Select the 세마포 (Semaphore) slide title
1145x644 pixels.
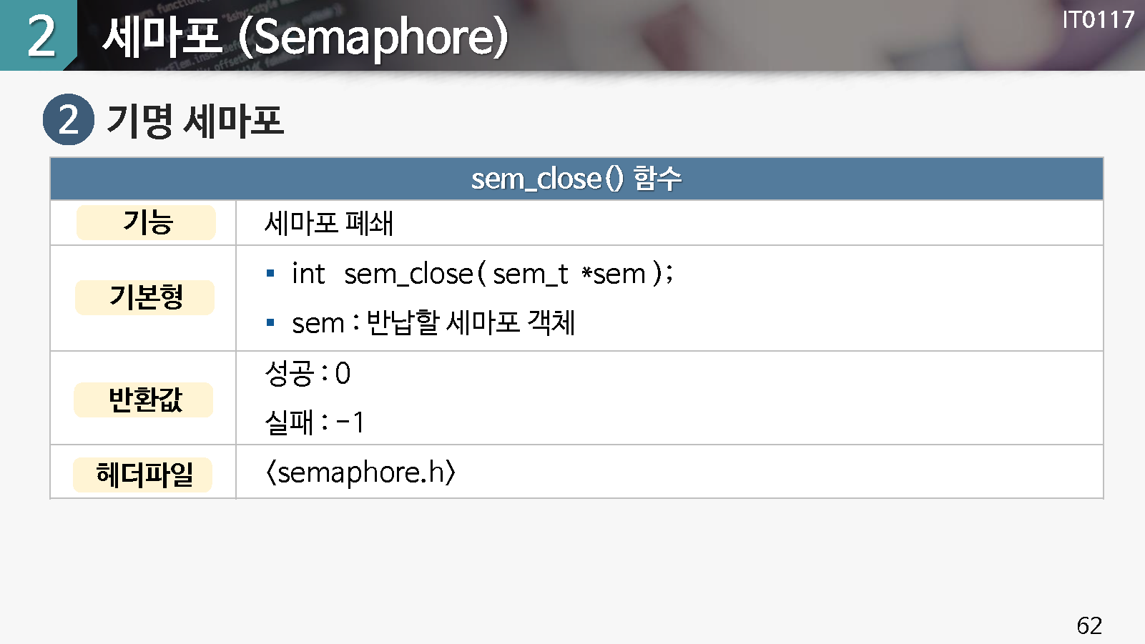(x=305, y=37)
